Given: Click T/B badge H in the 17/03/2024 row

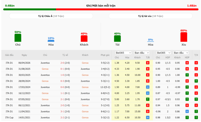Looking at the screenshot, I should tap(148, 87).
